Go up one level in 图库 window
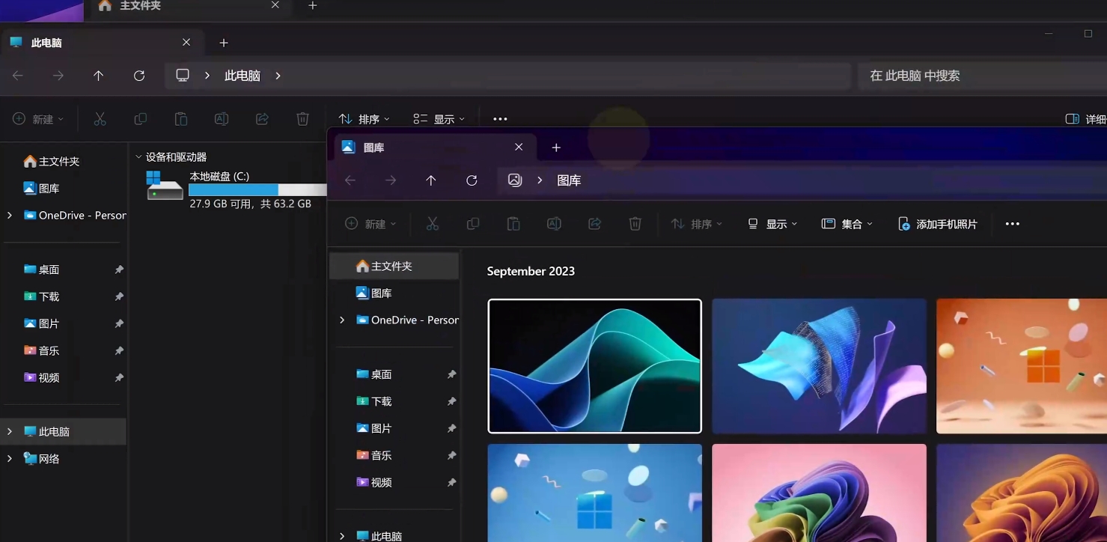 coord(431,180)
